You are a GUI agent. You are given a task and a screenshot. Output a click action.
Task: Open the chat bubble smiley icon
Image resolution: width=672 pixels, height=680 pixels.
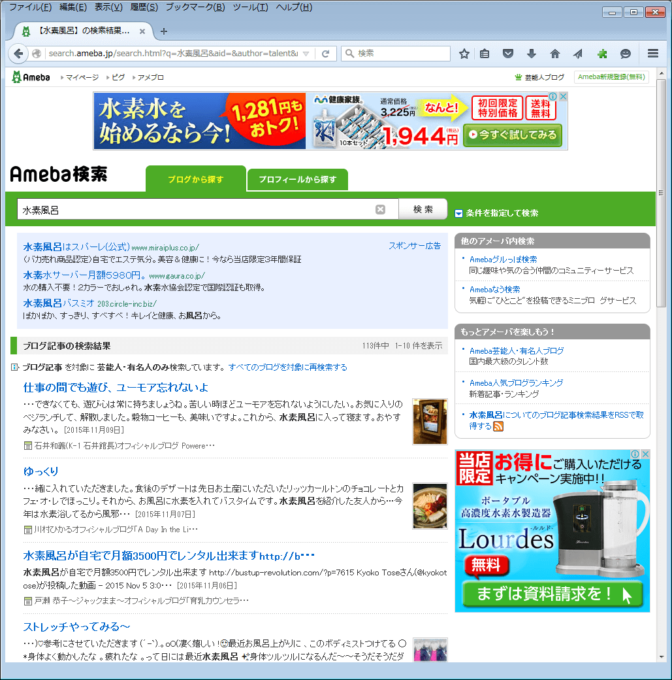[625, 54]
